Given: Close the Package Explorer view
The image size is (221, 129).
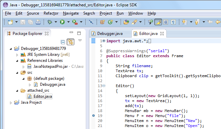Looking at the screenshot, I should click(x=47, y=34).
